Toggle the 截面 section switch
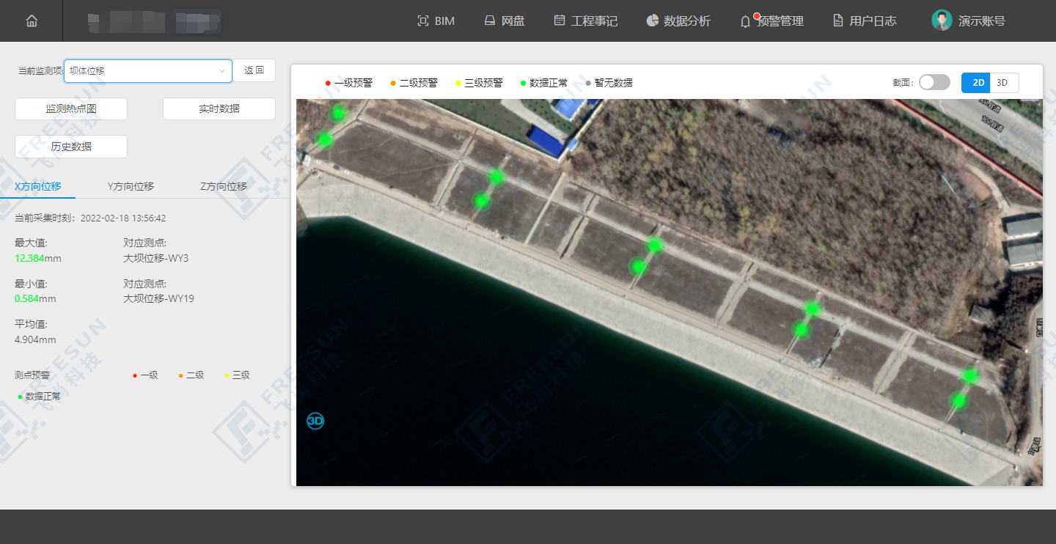The width and height of the screenshot is (1056, 544). [934, 82]
